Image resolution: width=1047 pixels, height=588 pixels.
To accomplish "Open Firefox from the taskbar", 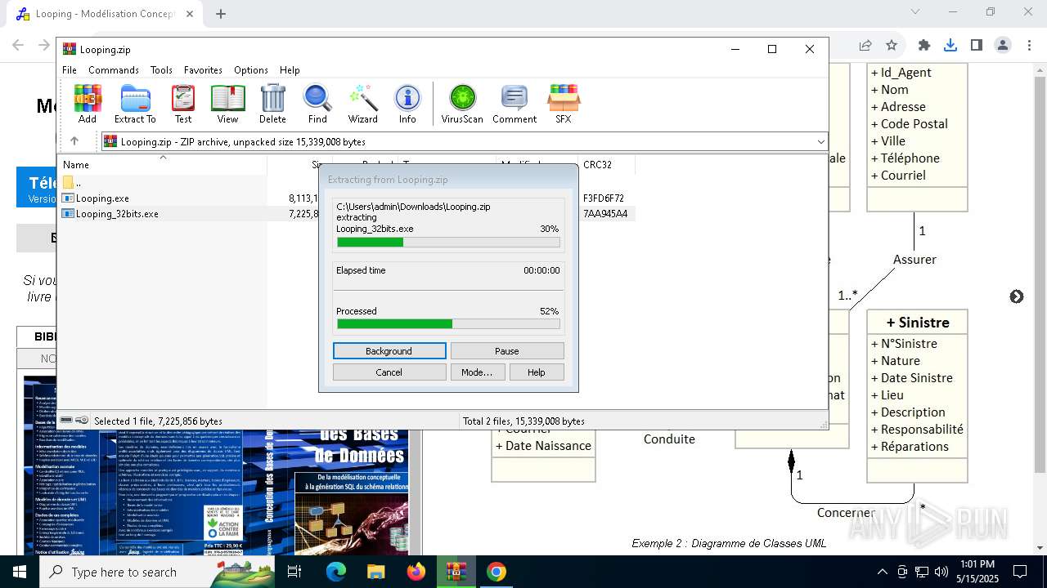I will [416, 572].
